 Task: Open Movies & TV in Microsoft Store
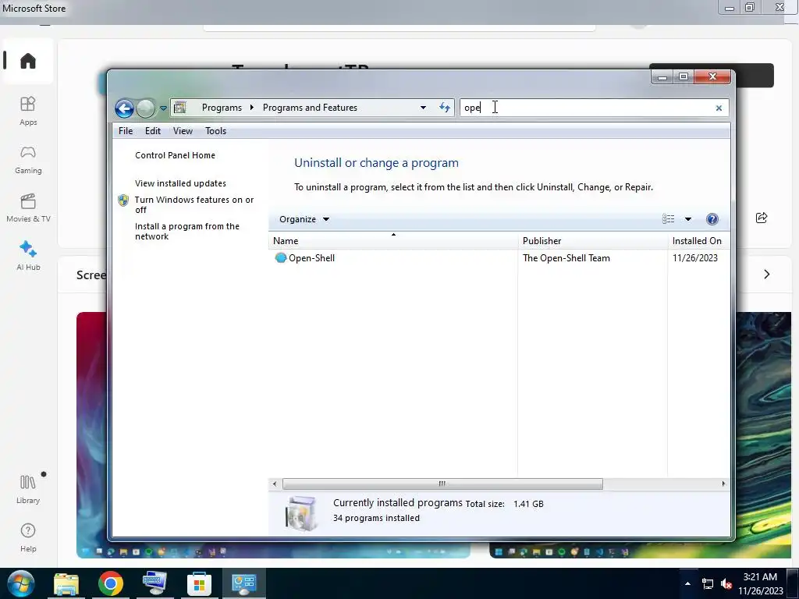pyautogui.click(x=28, y=207)
